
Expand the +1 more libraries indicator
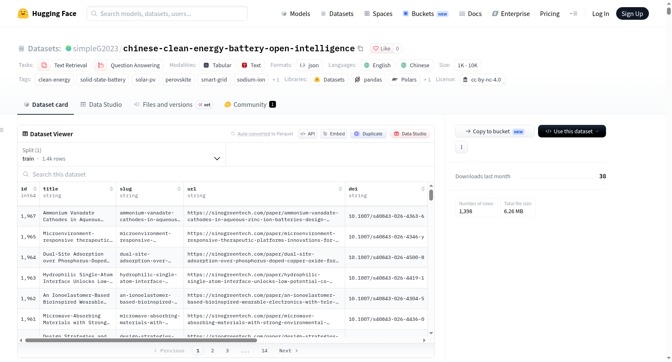[427, 79]
